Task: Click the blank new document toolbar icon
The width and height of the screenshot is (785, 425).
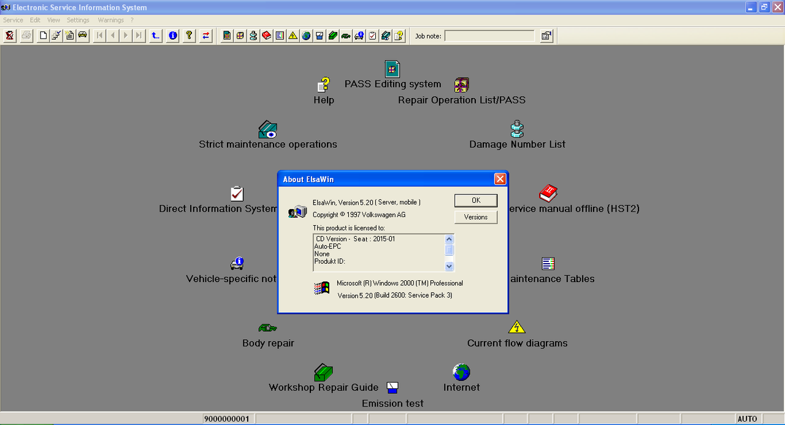Action: (43, 36)
